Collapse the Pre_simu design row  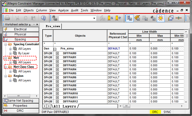[55, 49]
